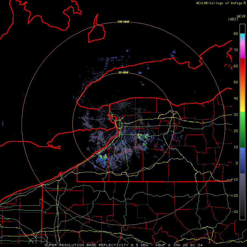Click the 50 value on dBZ scale
Viewport: 247px width, 247px height.
click(x=236, y=82)
